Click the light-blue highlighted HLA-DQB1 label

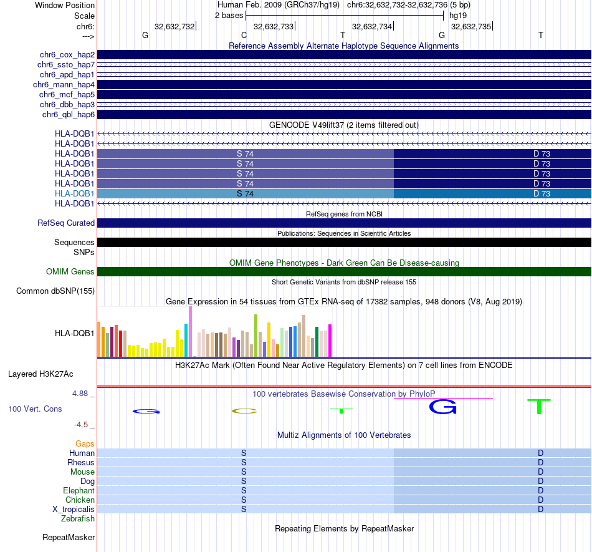point(74,193)
